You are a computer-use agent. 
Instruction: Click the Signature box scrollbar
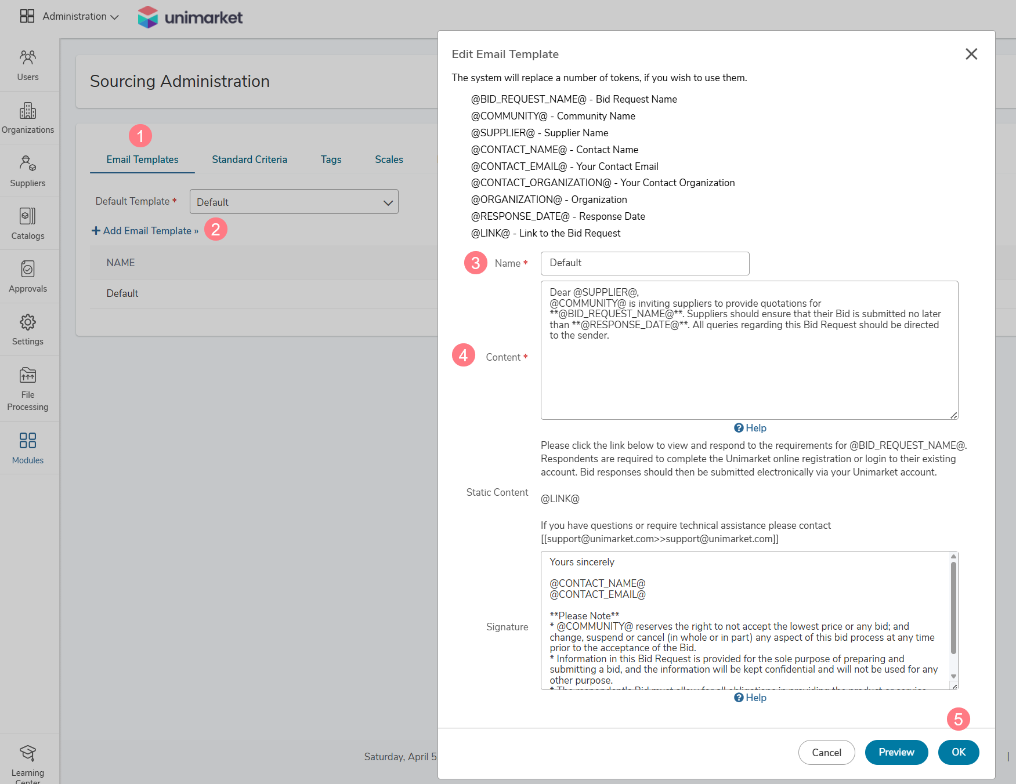coord(953,608)
